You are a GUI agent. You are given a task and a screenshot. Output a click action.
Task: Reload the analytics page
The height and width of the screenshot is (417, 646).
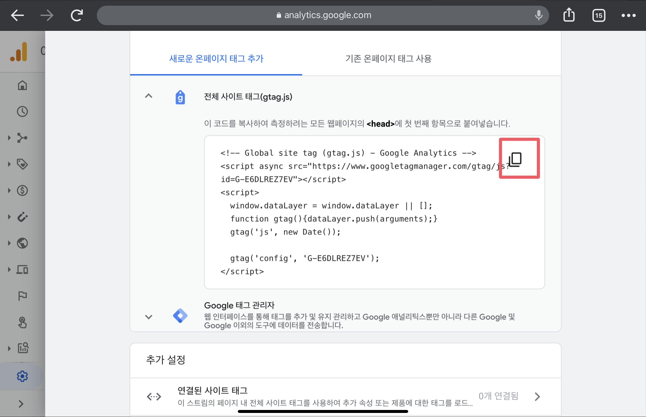[77, 15]
